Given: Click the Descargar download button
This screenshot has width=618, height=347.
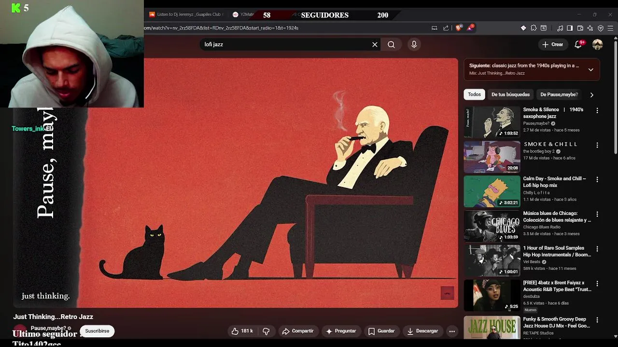Looking at the screenshot, I should [x=422, y=331].
